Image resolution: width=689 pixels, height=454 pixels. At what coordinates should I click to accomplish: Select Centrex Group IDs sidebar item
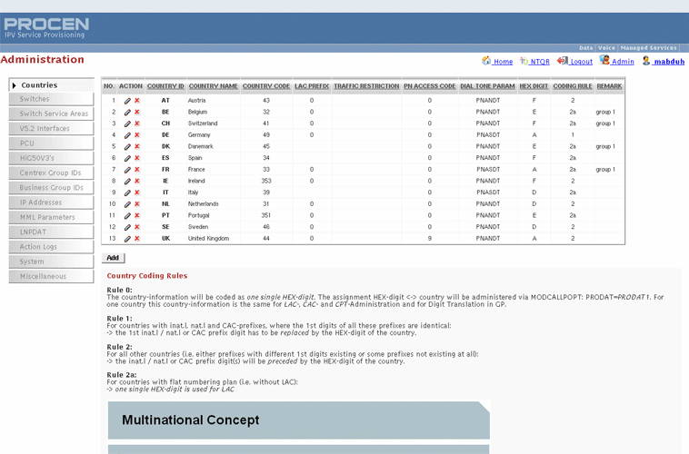tap(51, 173)
